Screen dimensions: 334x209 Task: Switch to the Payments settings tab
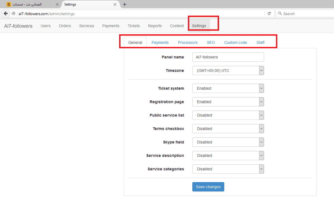point(160,42)
